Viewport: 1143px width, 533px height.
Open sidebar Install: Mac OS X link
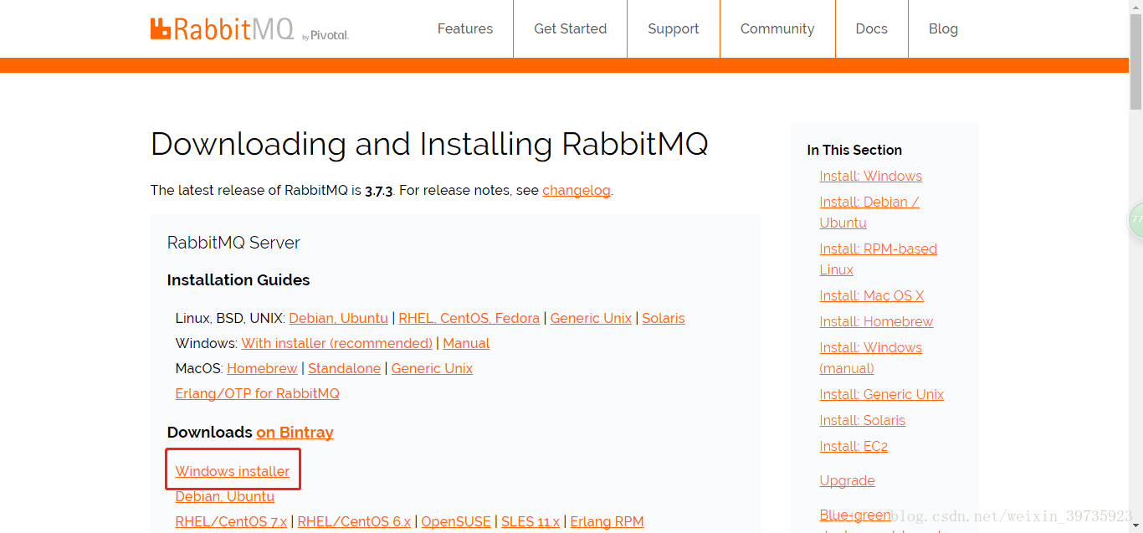pyautogui.click(x=871, y=295)
